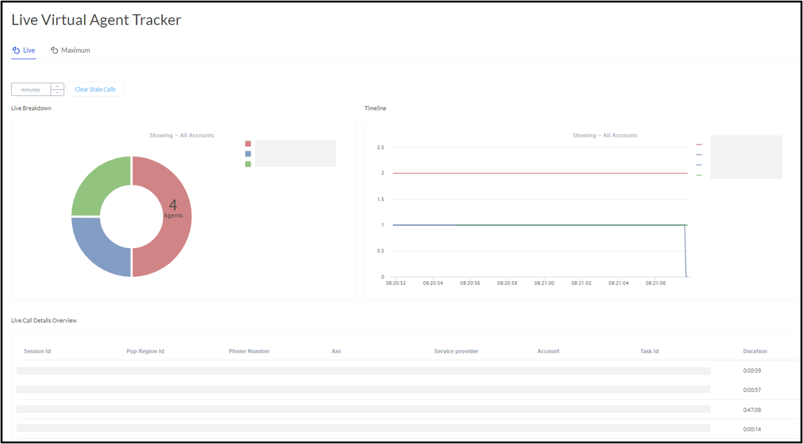Screen dimensions: 803x444
Task: Click the red line legend marker in Timeline
Action: coord(699,144)
